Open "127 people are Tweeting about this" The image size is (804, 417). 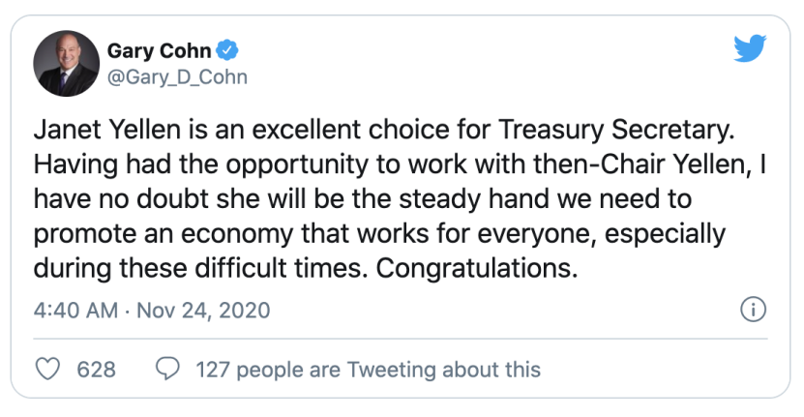(x=369, y=370)
